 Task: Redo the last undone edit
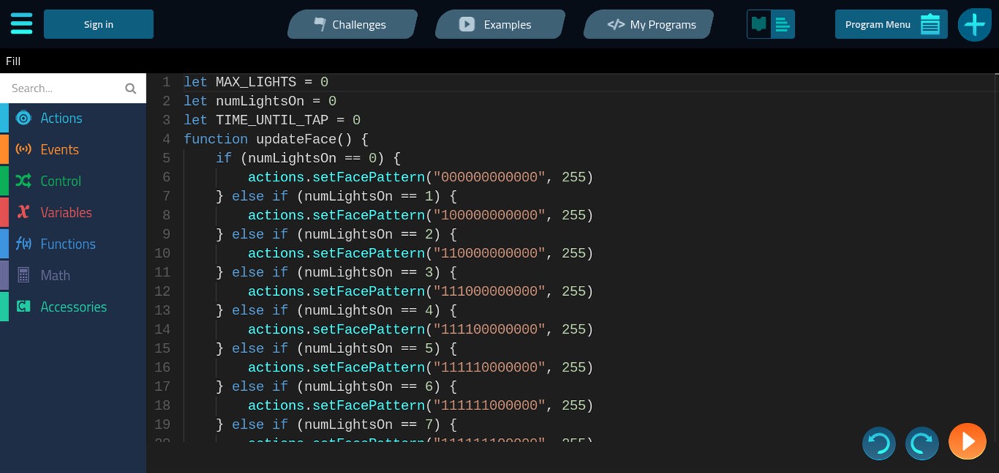click(x=922, y=443)
